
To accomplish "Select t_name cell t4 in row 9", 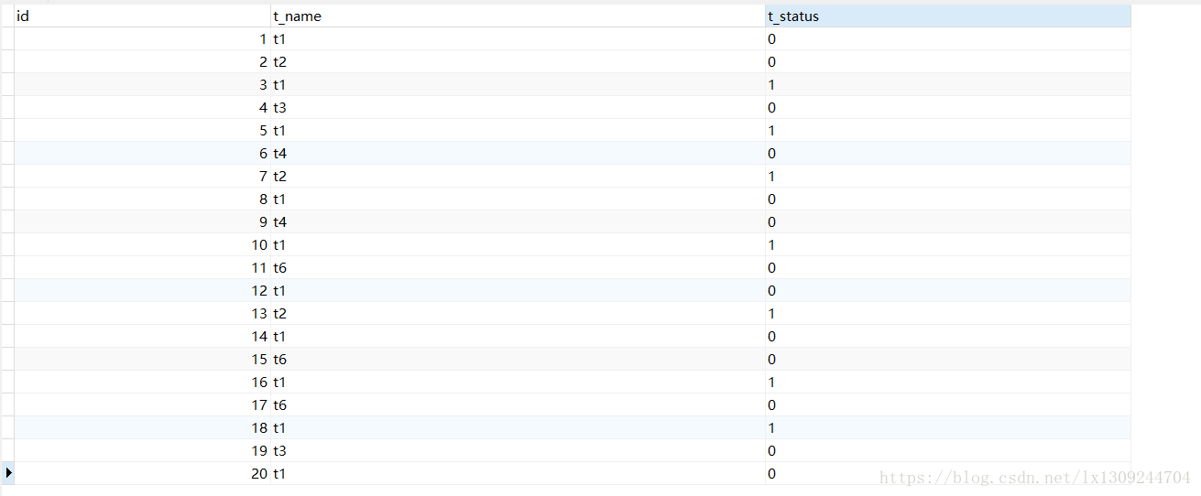I will coord(518,222).
